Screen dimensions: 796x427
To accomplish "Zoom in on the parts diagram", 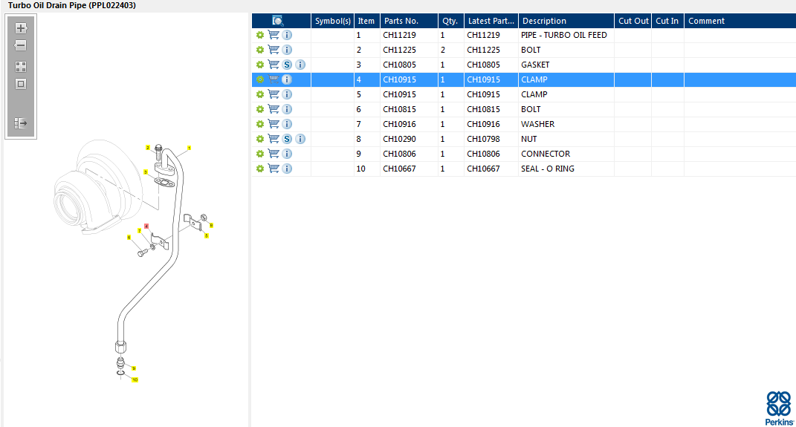I will [x=21, y=28].
